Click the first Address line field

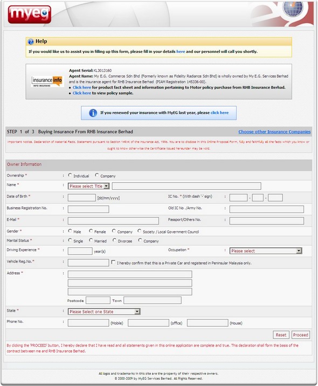tap(130, 274)
